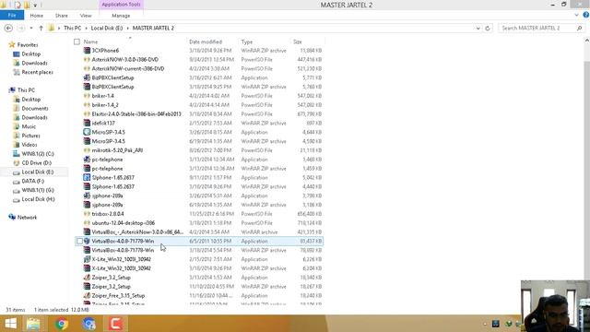Open the File menu tab
Image resolution: width=590 pixels, height=332 pixels.
(12, 16)
